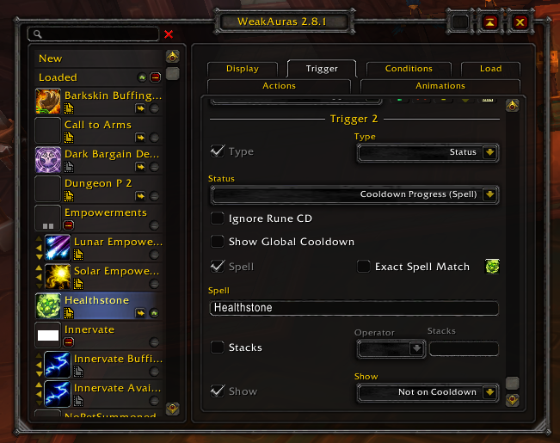The width and height of the screenshot is (560, 443).
Task: Open the trigger Type dropdown showing Status
Action: coord(428,152)
